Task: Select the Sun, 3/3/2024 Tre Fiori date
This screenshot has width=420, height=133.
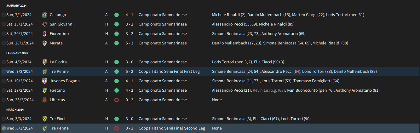Action: 19,119
